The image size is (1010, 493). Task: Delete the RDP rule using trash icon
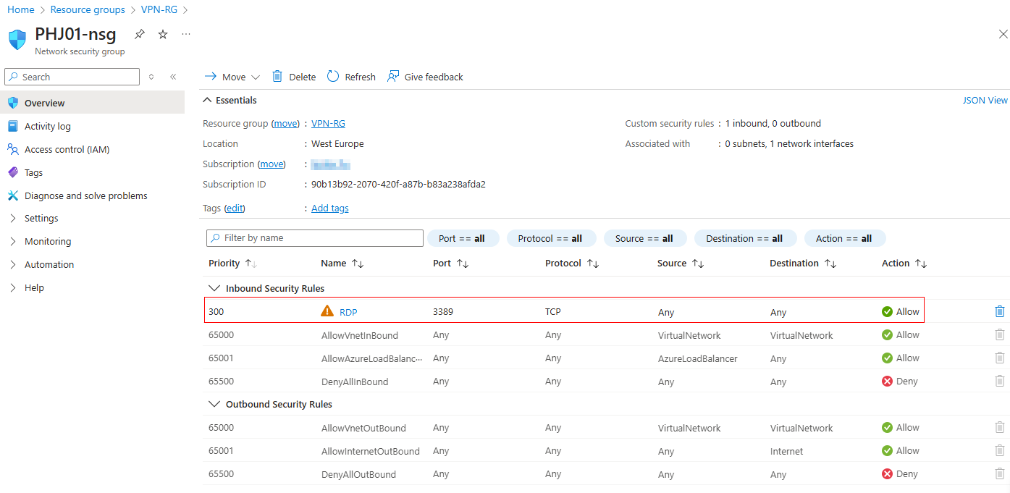pyautogui.click(x=1000, y=311)
